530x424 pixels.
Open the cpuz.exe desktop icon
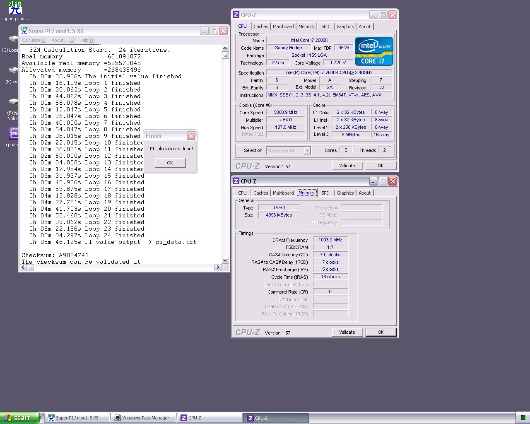(x=14, y=134)
